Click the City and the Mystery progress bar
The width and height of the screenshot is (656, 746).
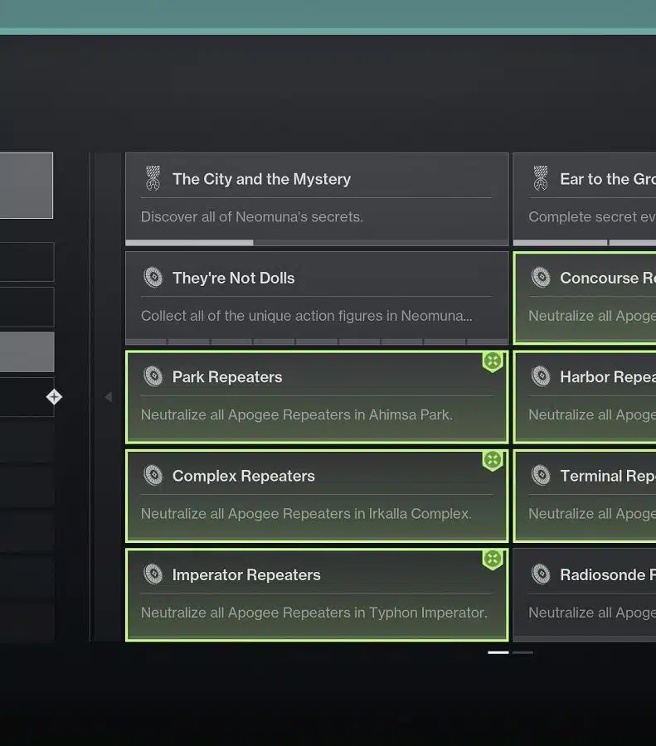pos(317,243)
